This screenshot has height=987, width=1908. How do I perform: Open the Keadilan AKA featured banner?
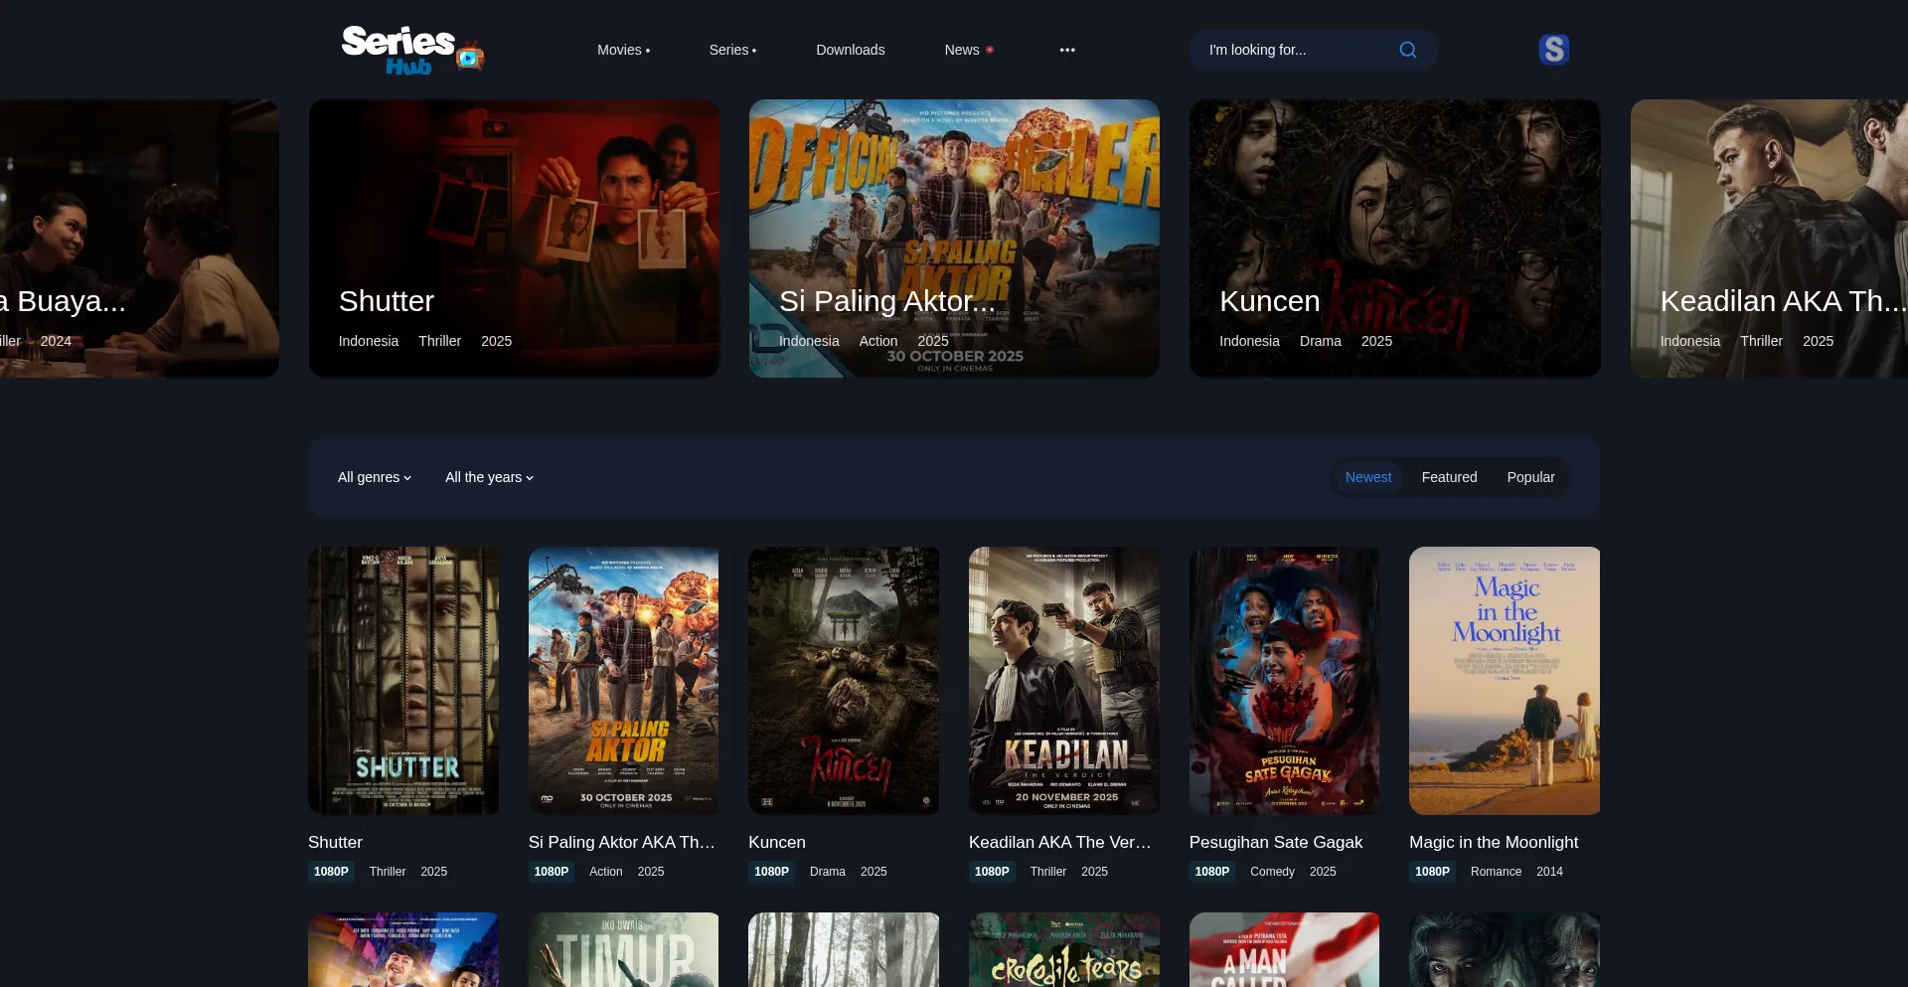1769,239
